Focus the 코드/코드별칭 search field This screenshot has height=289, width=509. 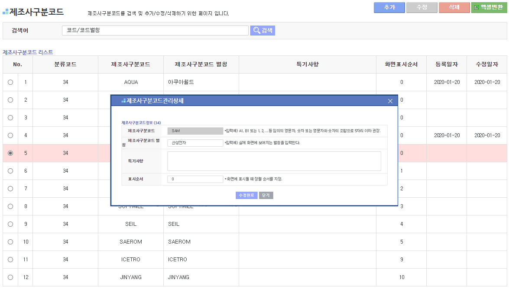(x=155, y=30)
